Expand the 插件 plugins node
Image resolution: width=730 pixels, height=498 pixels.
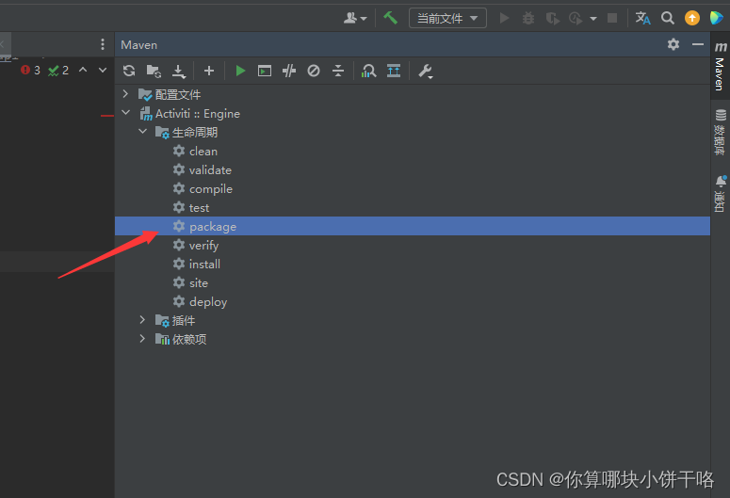point(142,320)
